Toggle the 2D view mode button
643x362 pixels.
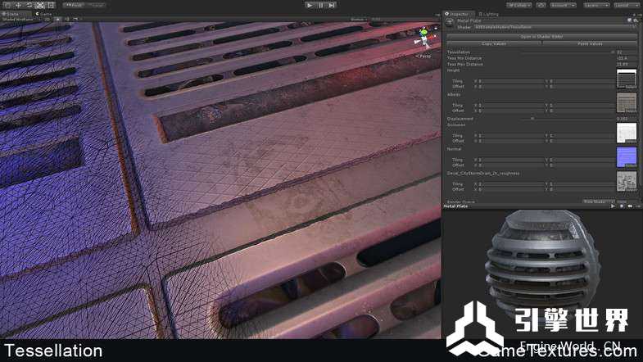[48, 20]
